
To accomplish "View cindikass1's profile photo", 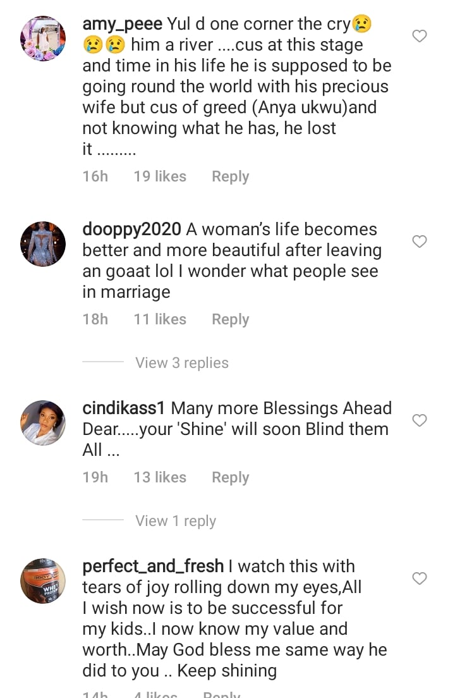I will [43, 423].
